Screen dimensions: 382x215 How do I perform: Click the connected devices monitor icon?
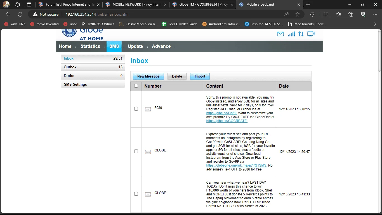coord(311,34)
